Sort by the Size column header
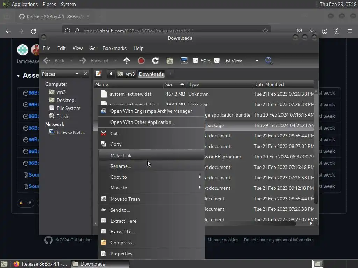The height and width of the screenshot is (268, 358). click(175, 84)
